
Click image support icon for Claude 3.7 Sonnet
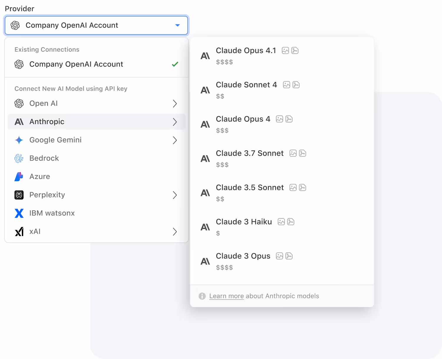[293, 153]
